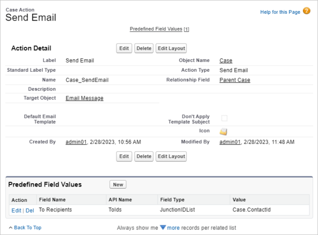The height and width of the screenshot is (235, 318).
Task: Open the Email Message target object
Action: 84,98
